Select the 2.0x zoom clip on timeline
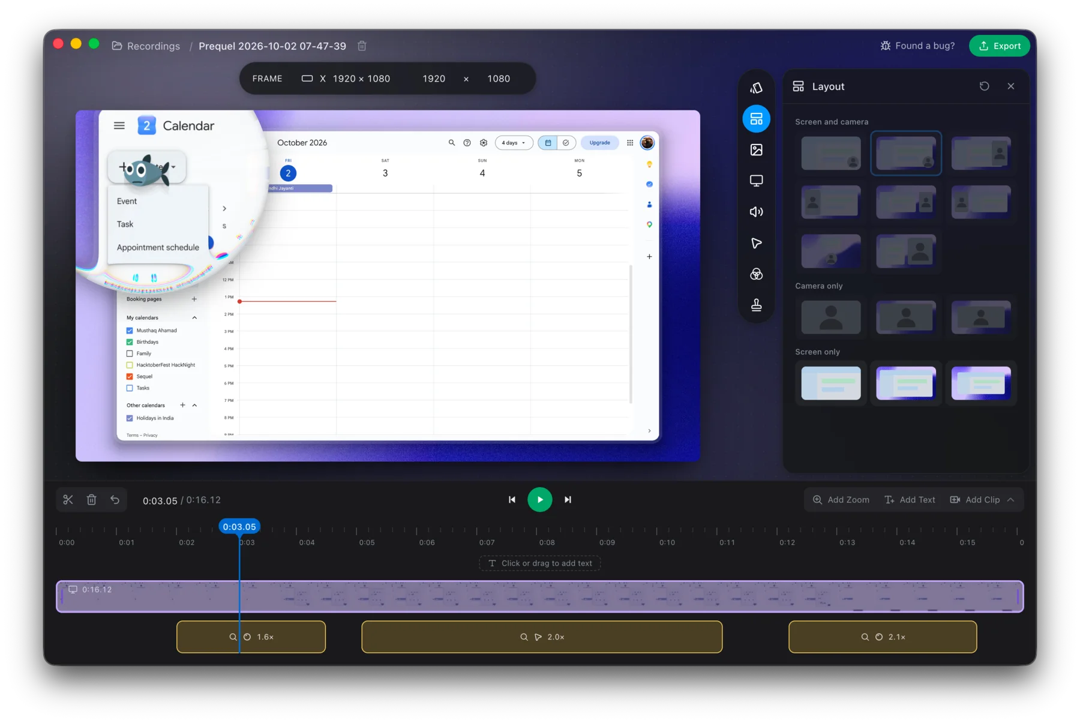The height and width of the screenshot is (723, 1080). point(542,637)
